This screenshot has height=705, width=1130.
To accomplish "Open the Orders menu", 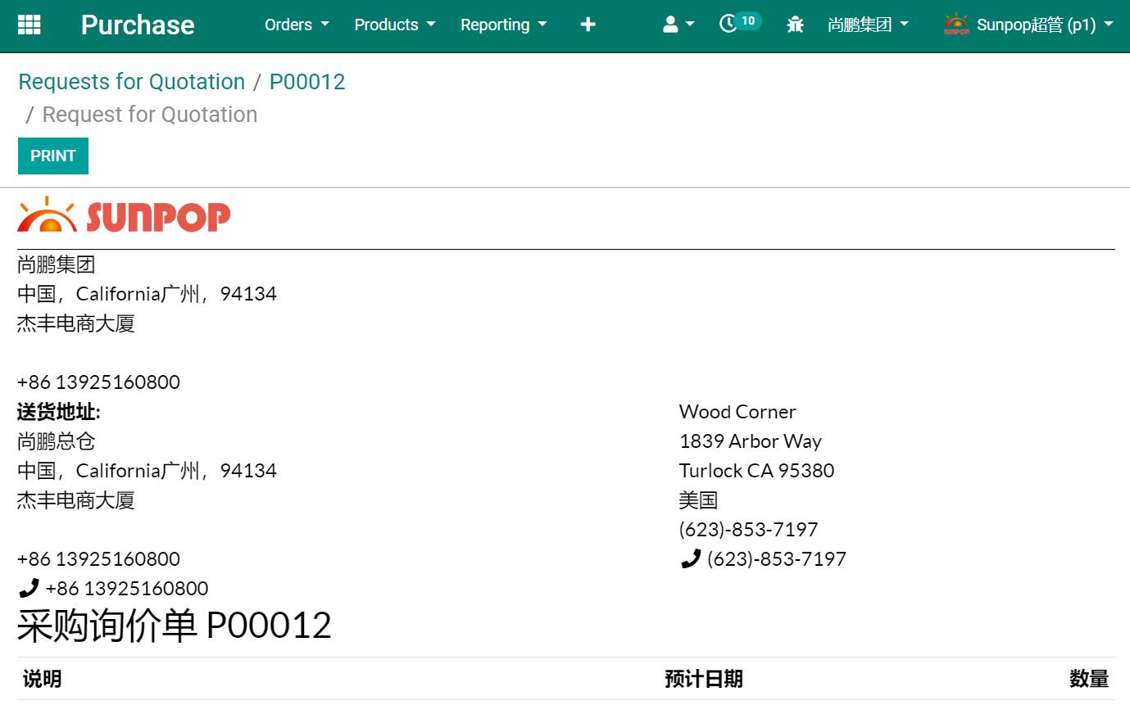I will click(297, 25).
